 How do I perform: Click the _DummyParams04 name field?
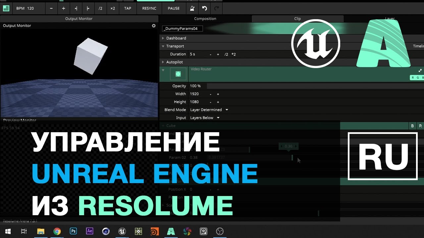(x=182, y=28)
